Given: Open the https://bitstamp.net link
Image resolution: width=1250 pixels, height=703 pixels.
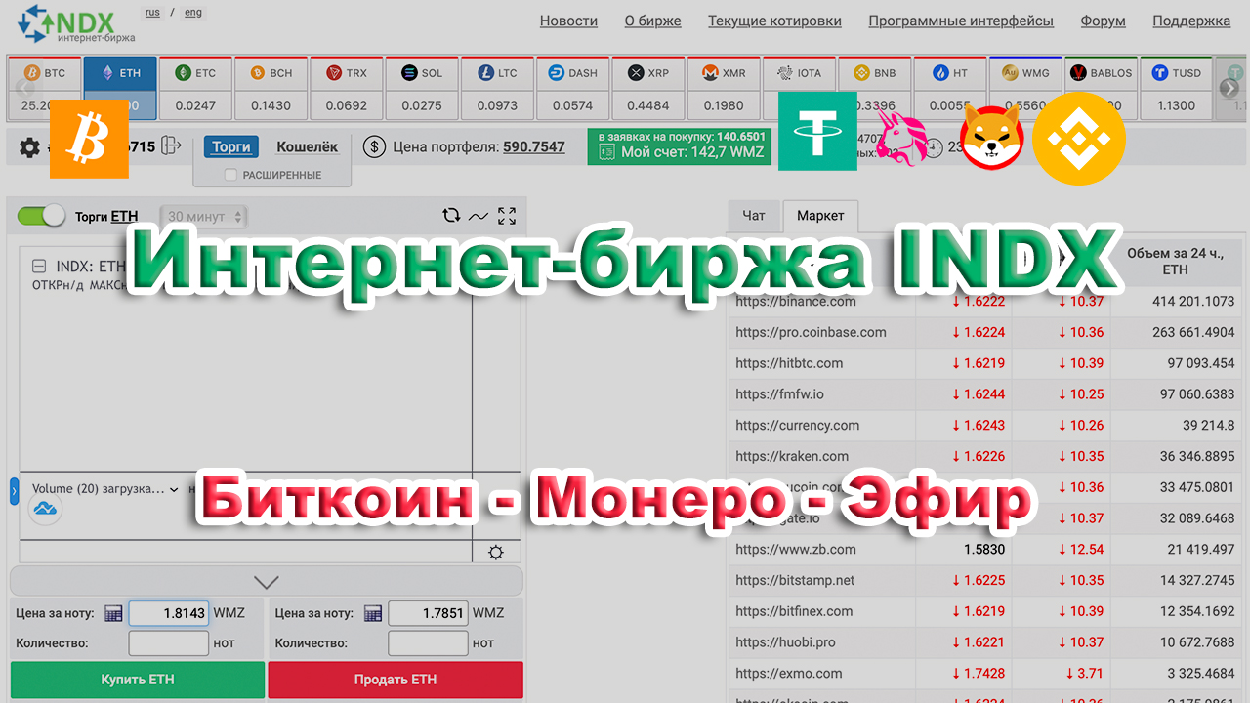Looking at the screenshot, I should pos(795,580).
